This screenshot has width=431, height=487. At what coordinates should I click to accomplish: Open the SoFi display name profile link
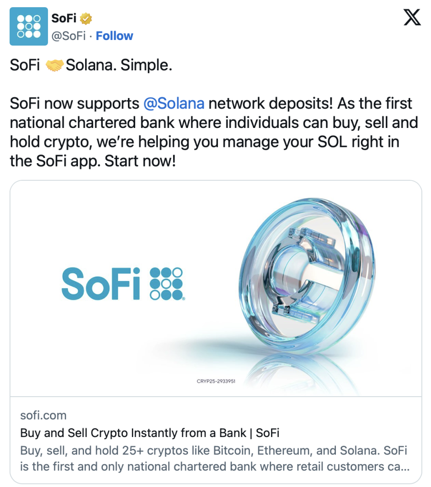[x=64, y=19]
